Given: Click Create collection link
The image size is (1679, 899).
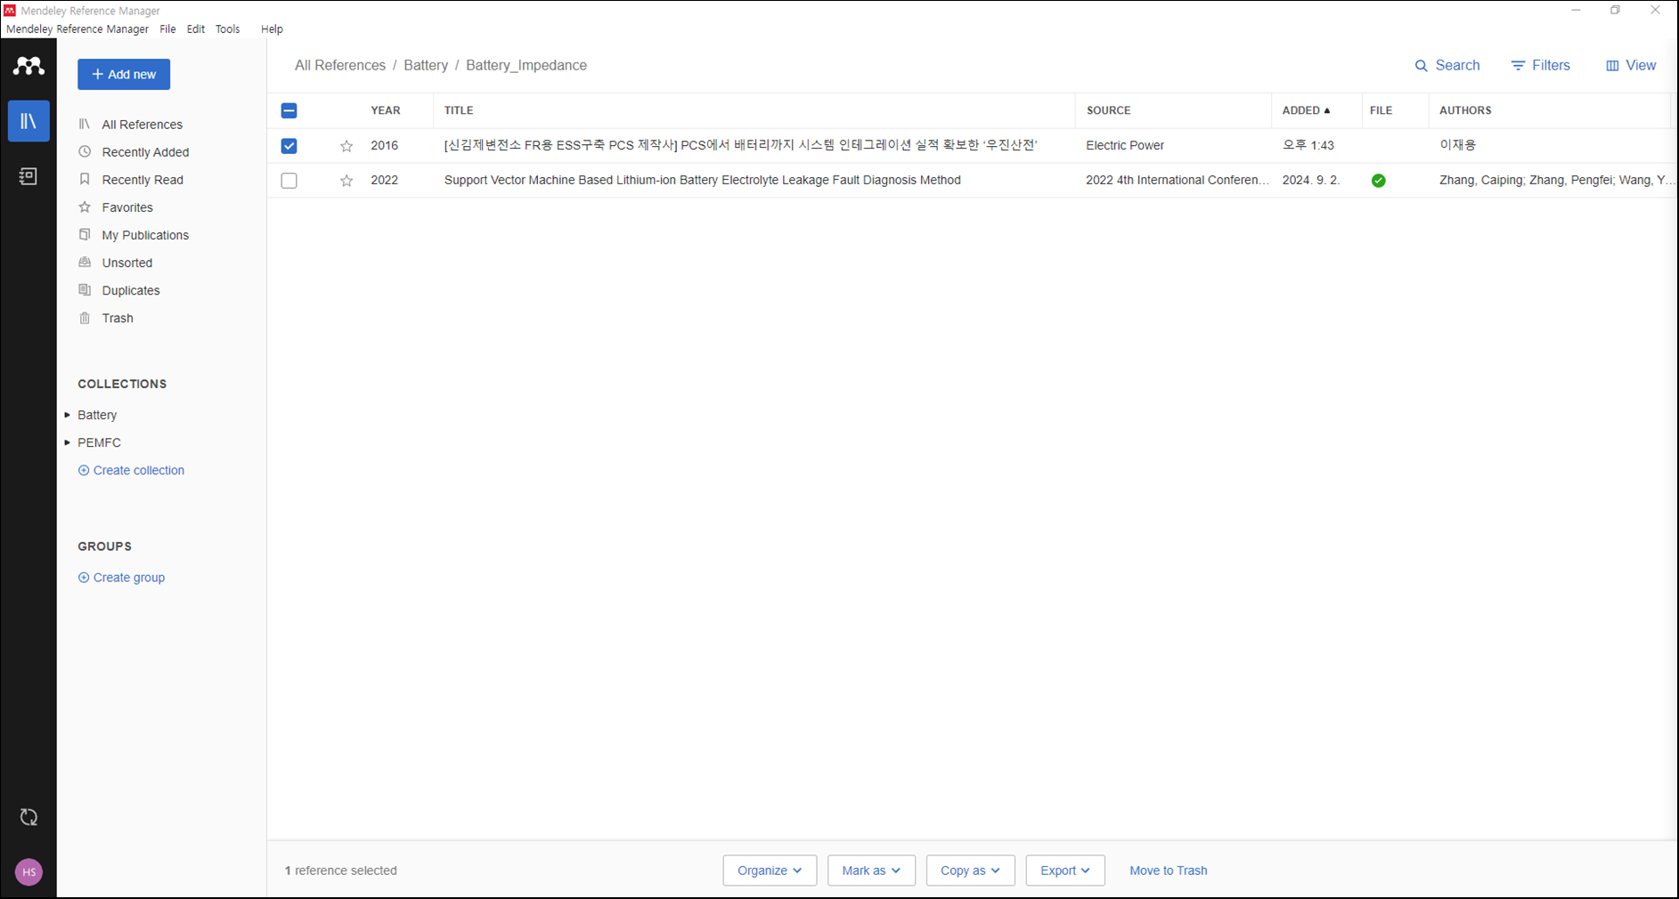Looking at the screenshot, I should [x=131, y=470].
